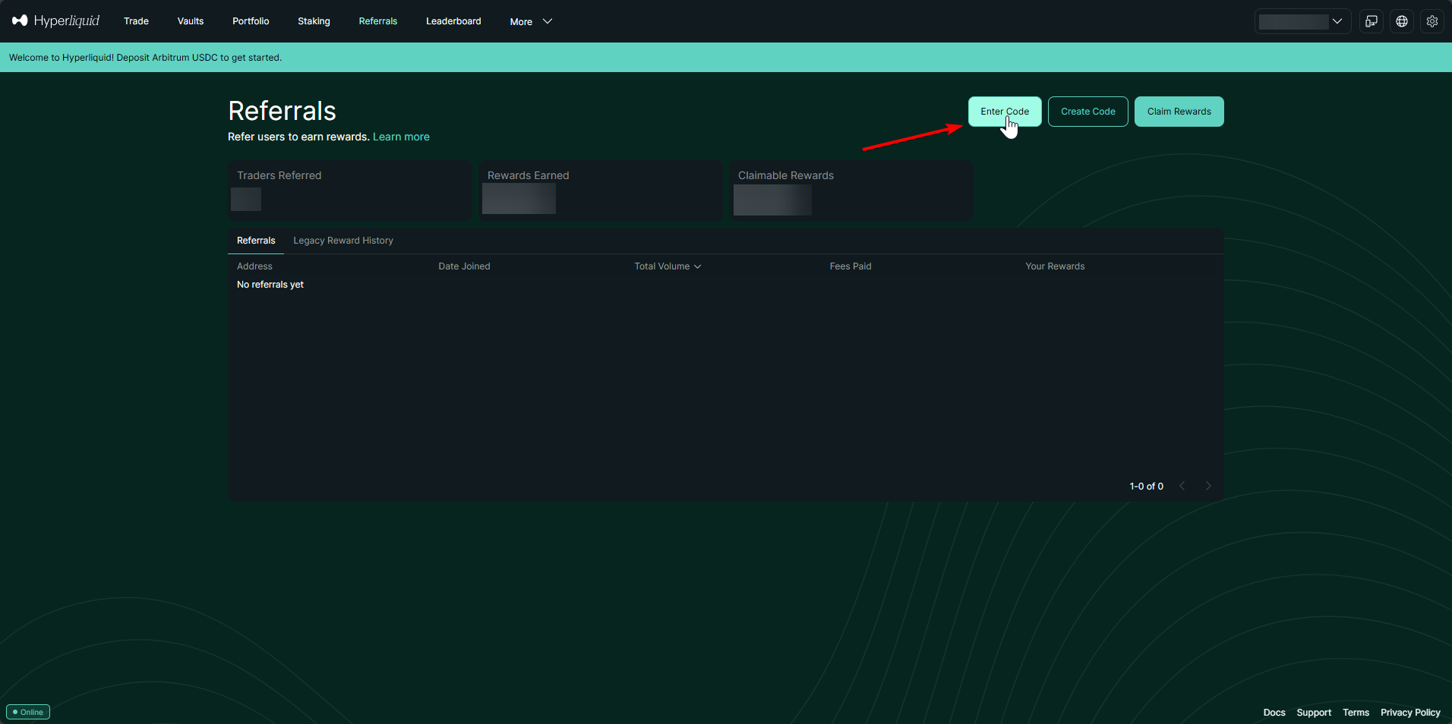Viewport: 1452px width, 724px height.
Task: Open the Terms footer link
Action: pyautogui.click(x=1356, y=713)
